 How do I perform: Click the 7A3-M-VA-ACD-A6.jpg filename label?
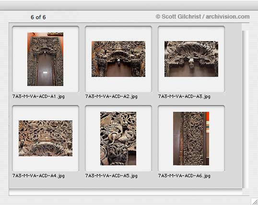click(x=184, y=176)
